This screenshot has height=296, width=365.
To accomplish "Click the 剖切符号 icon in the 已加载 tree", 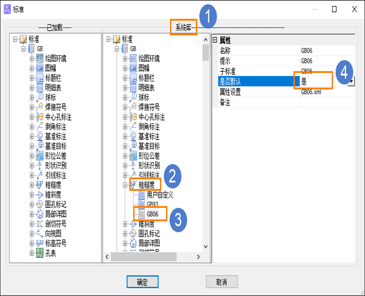I will [x=40, y=224].
